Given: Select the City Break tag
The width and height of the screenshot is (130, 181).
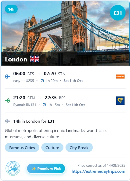Looking at the screenshot, I should [79, 148].
